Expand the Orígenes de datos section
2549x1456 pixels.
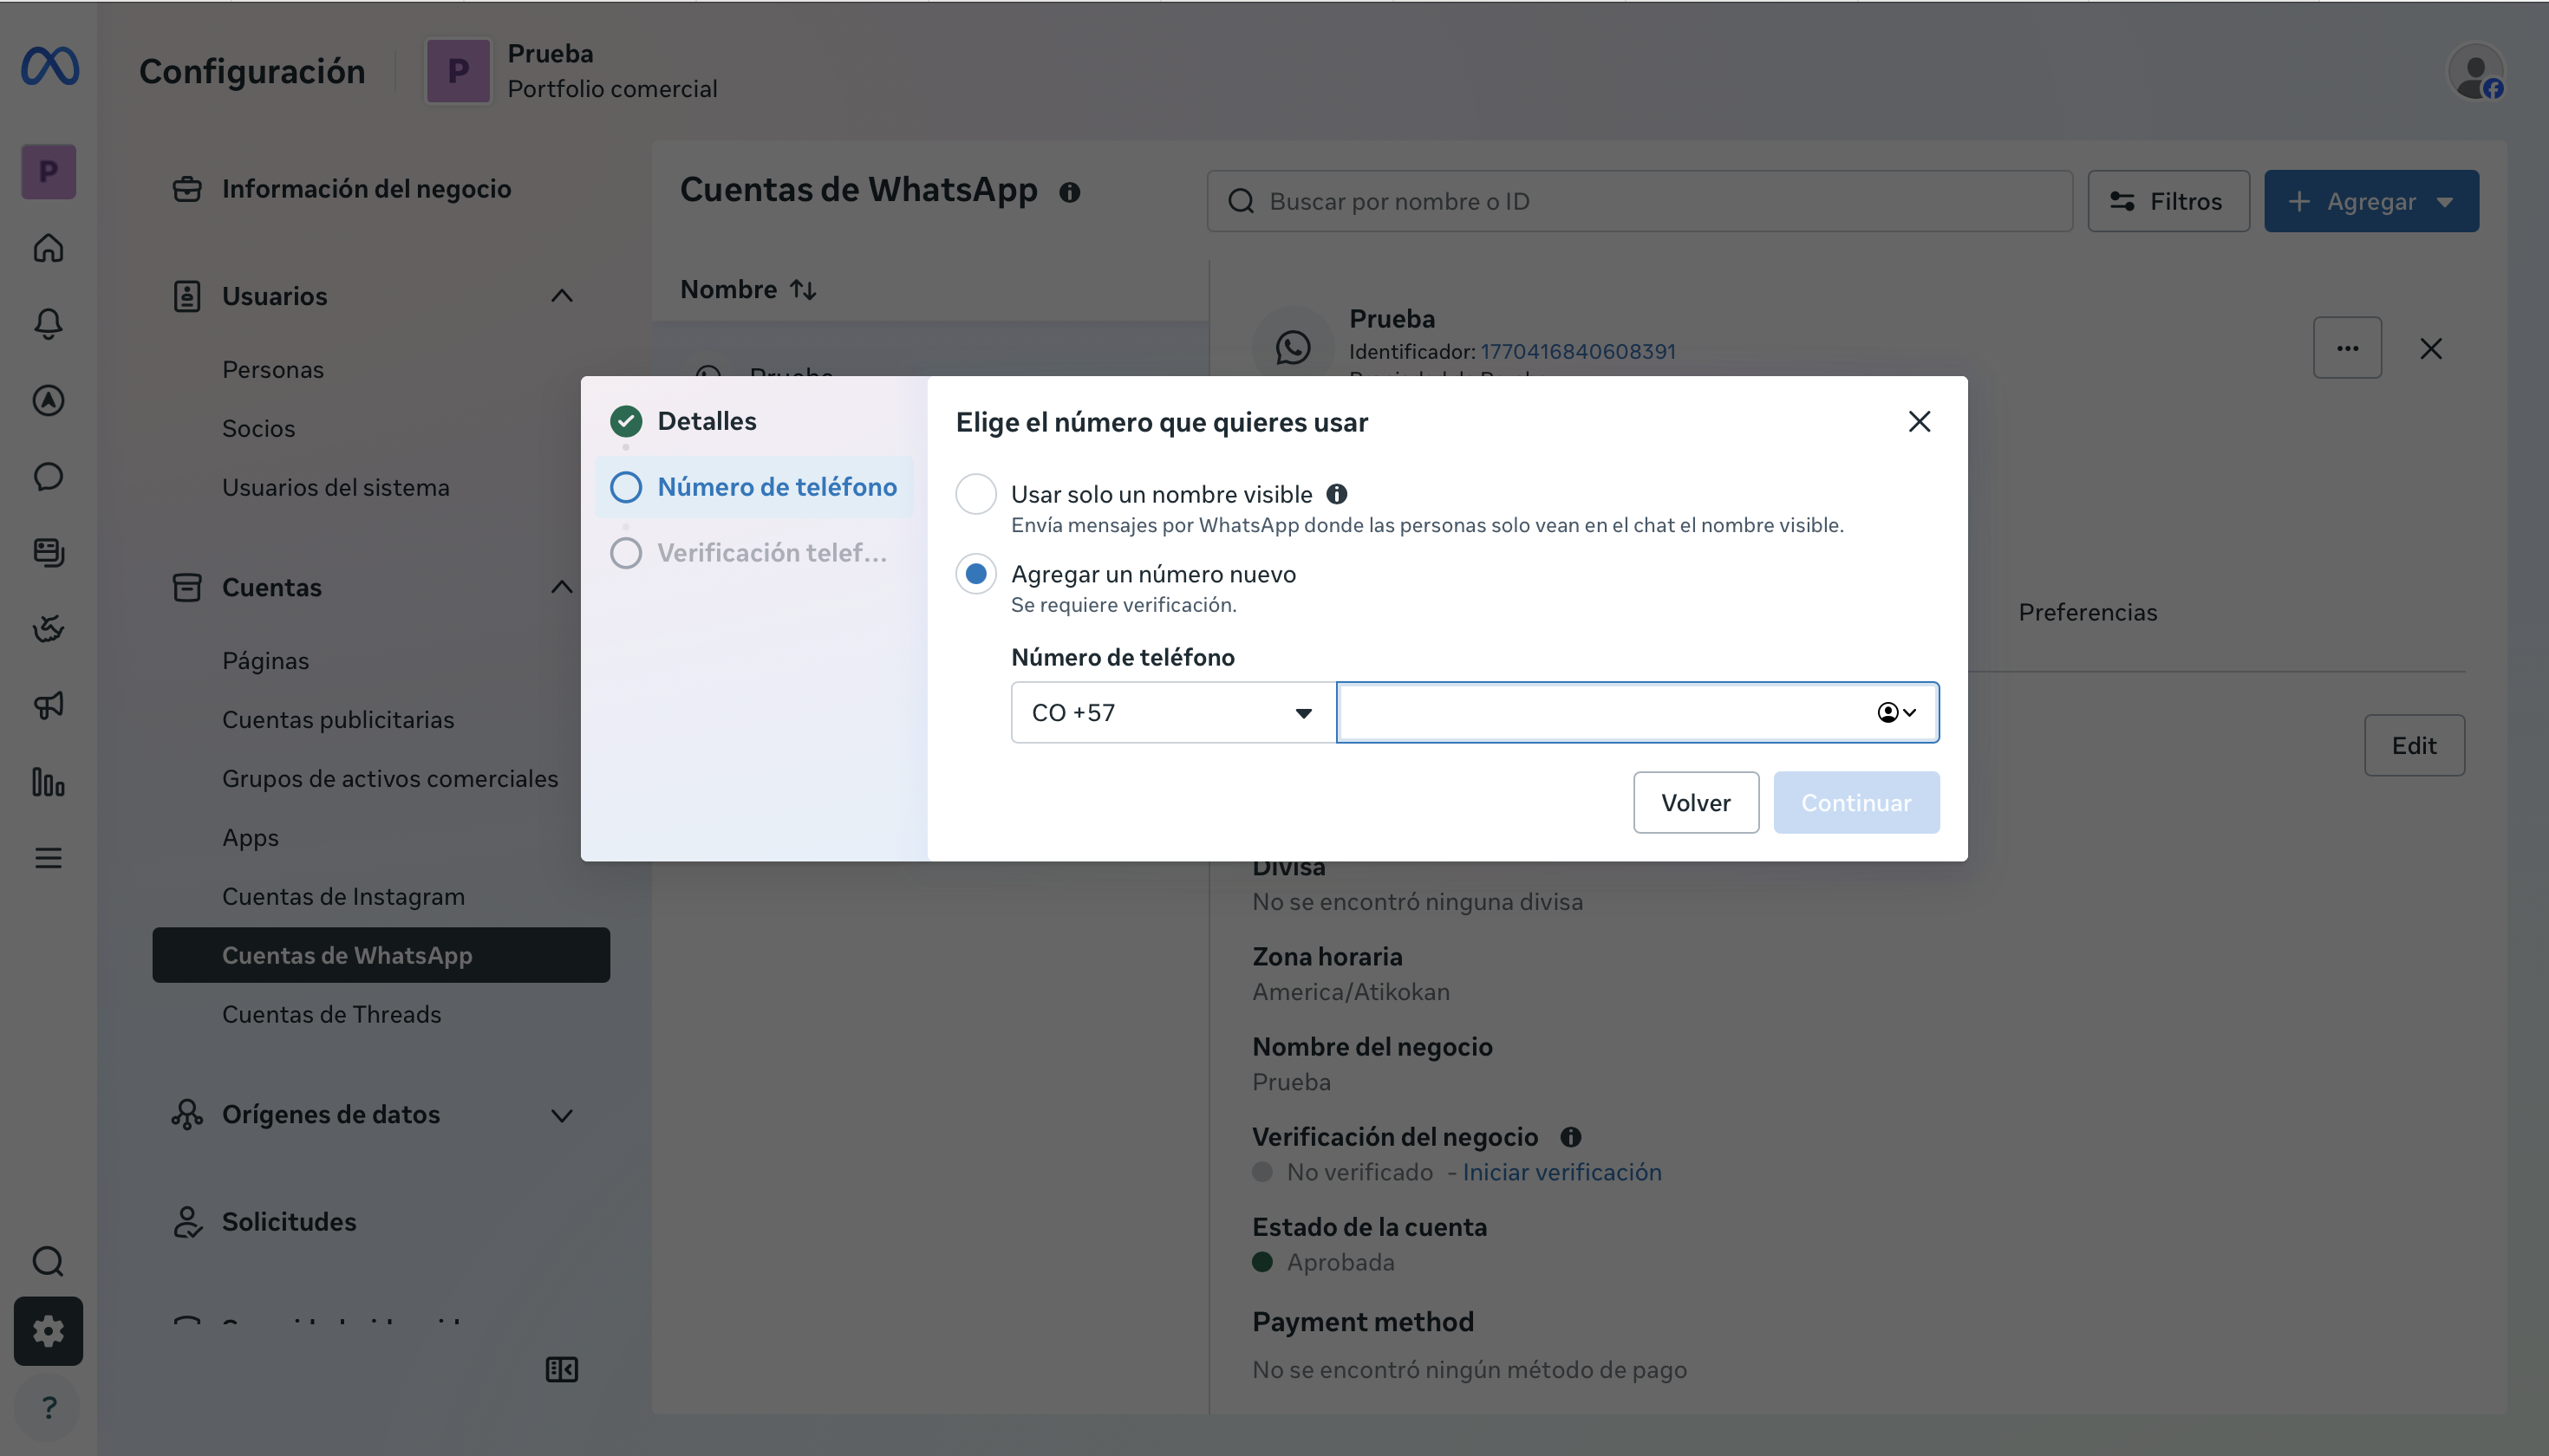(x=562, y=1115)
